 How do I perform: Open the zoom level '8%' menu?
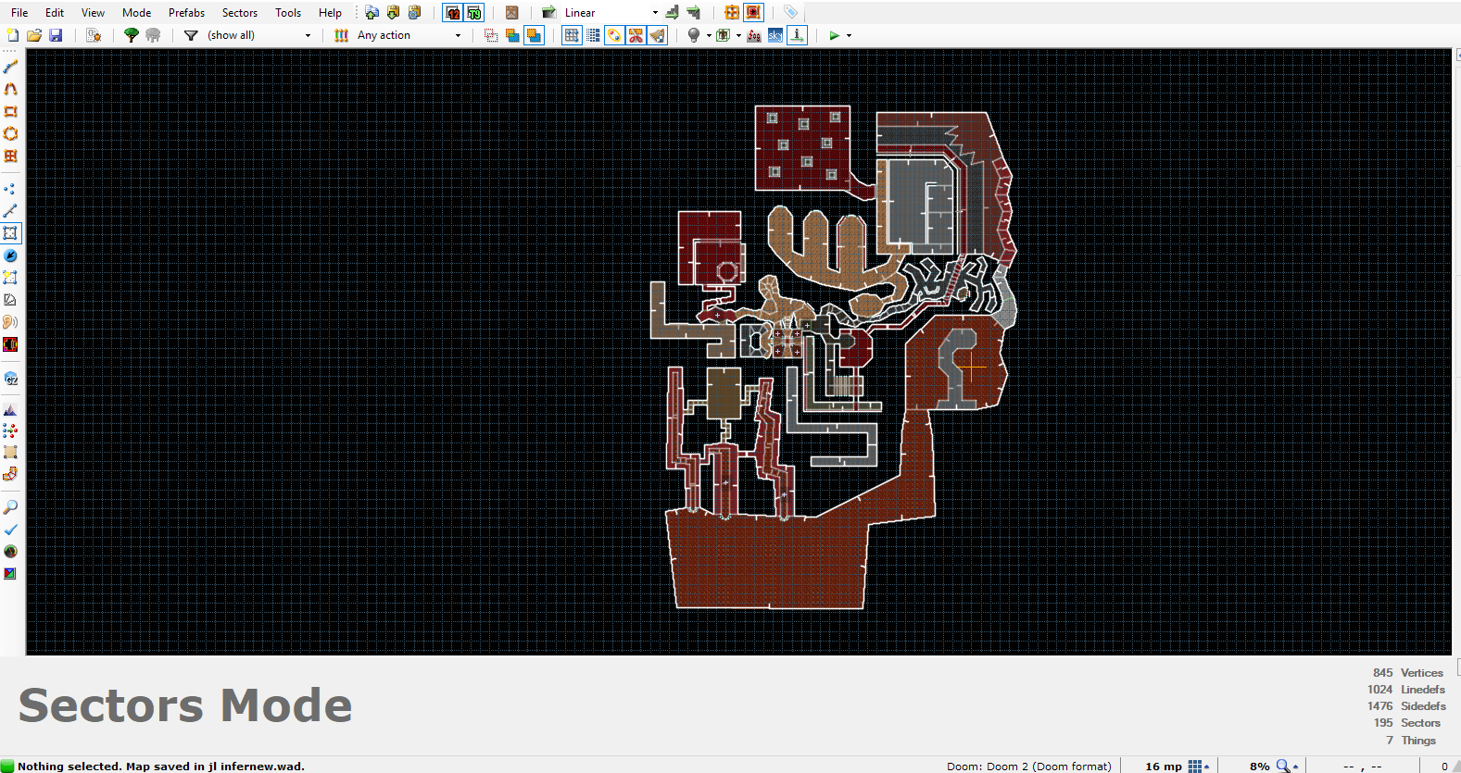[1273, 766]
